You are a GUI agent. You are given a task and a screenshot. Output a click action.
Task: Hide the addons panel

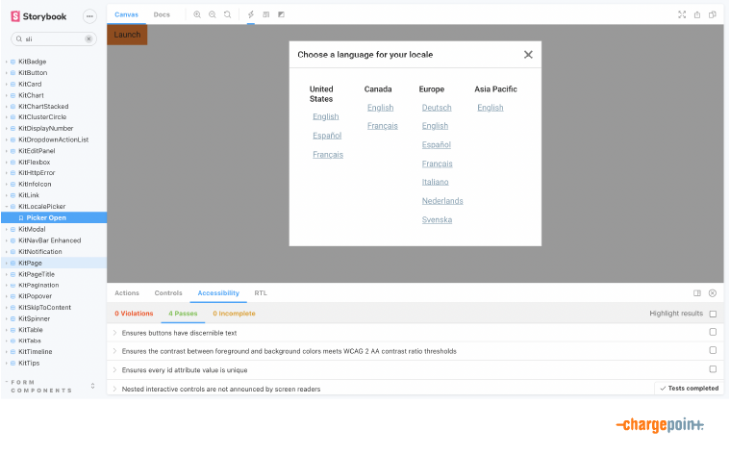coord(713,293)
